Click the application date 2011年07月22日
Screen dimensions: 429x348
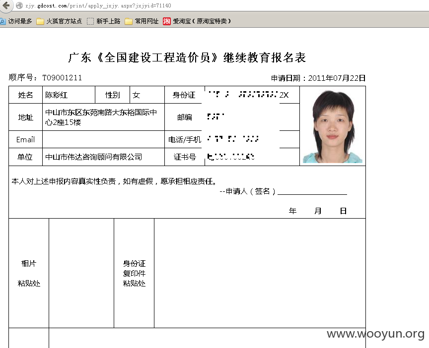coord(337,78)
